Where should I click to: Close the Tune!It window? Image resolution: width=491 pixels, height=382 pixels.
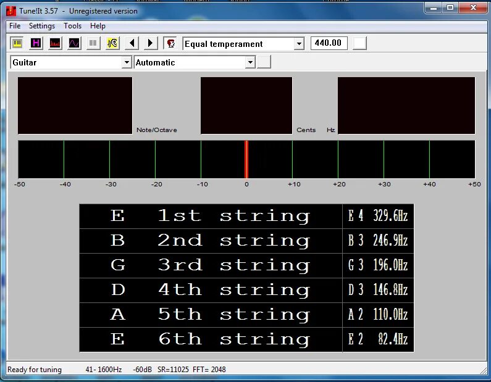[473, 8]
